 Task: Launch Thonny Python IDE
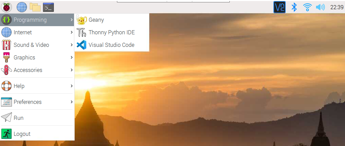(112, 33)
